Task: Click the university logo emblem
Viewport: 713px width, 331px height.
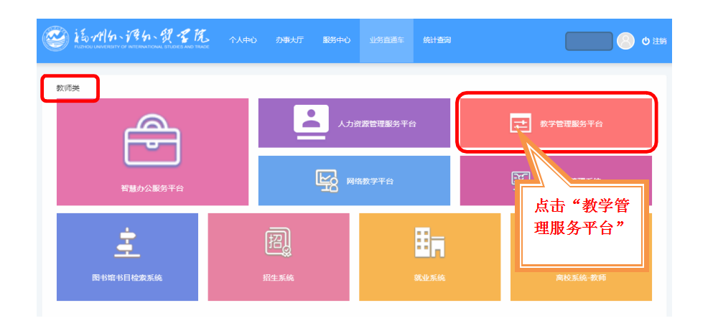Action: coord(55,39)
